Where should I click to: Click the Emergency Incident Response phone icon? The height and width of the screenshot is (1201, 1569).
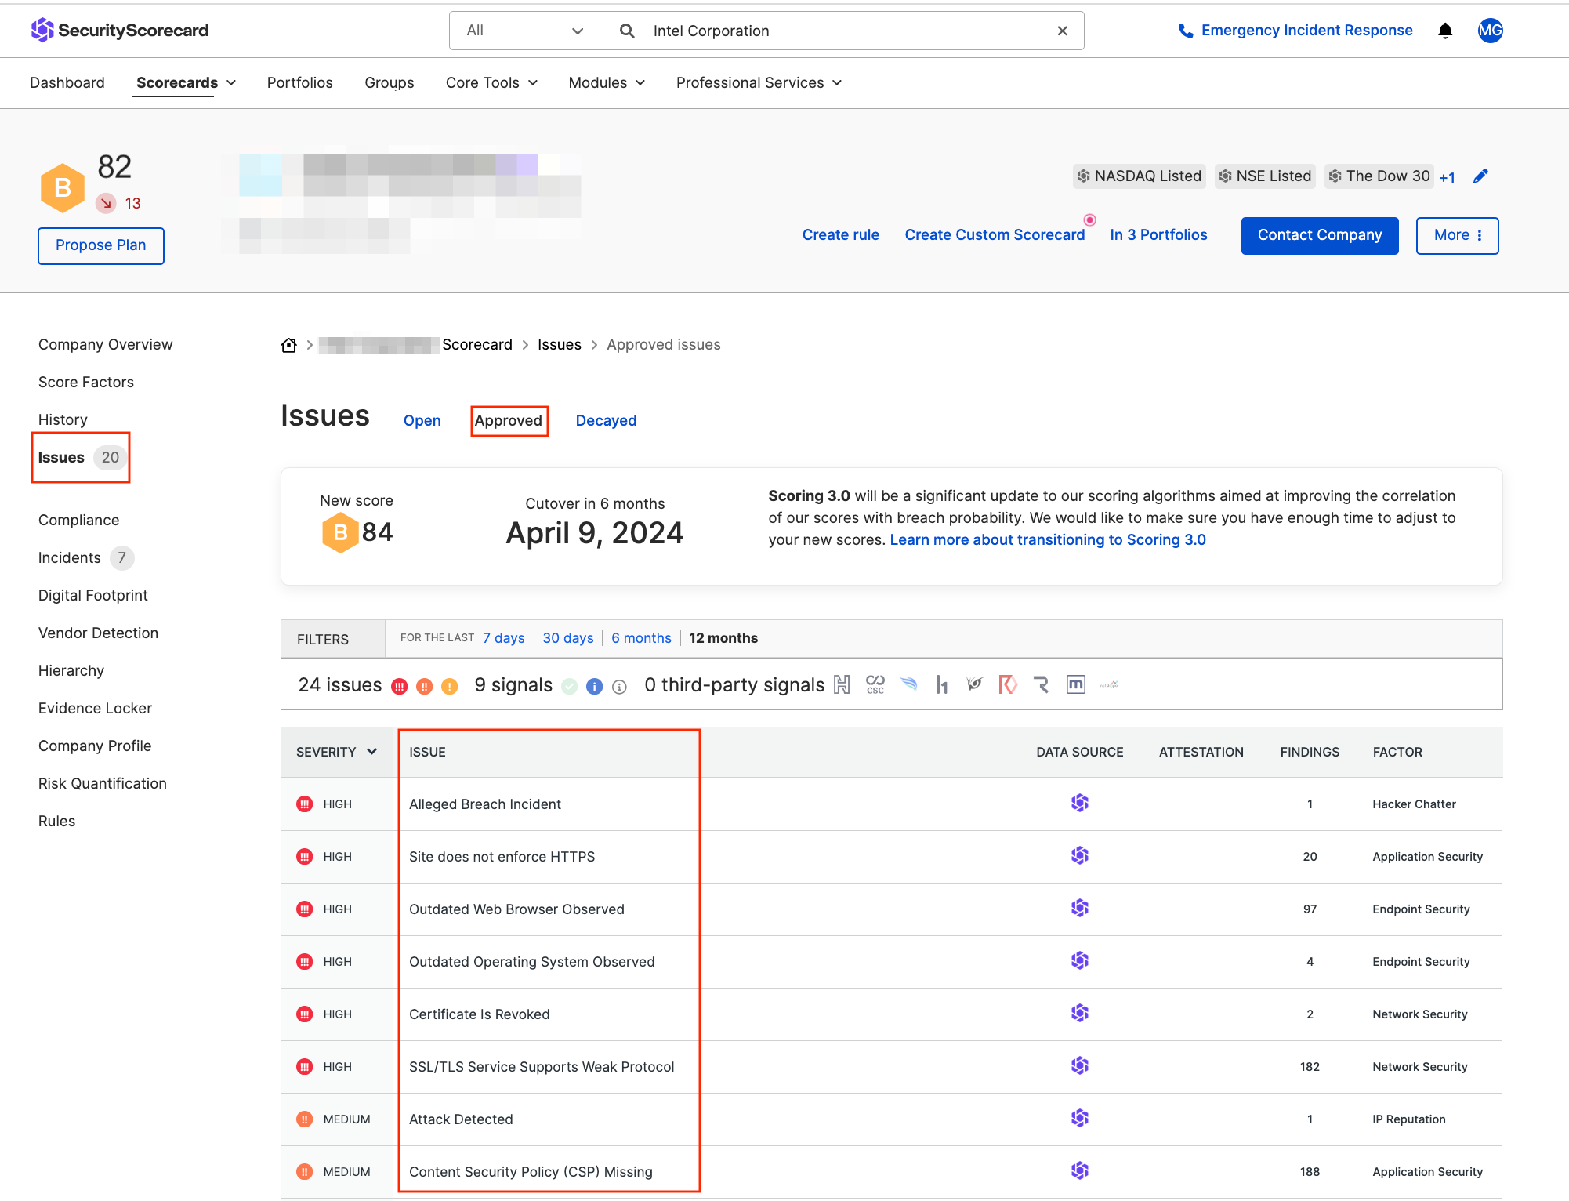(1186, 31)
